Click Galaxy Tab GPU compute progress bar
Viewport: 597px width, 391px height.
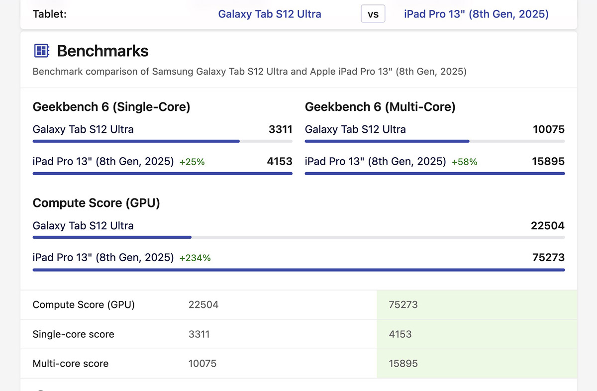point(298,237)
